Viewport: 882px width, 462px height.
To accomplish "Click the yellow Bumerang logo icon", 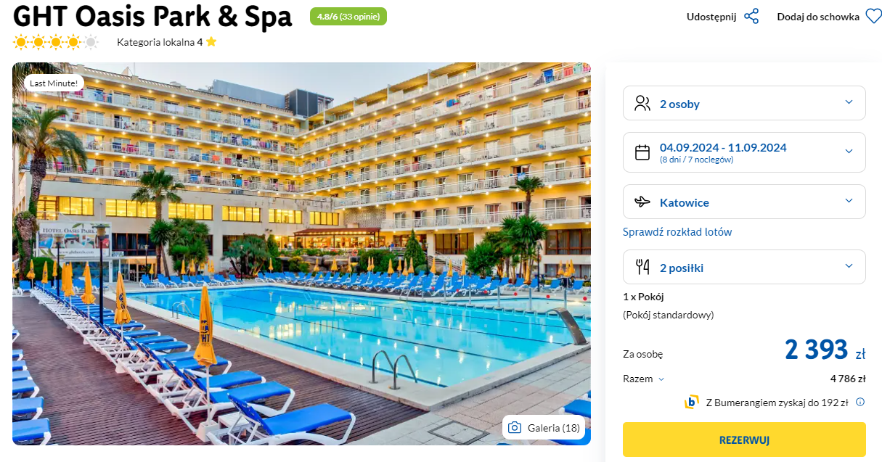I will [692, 402].
